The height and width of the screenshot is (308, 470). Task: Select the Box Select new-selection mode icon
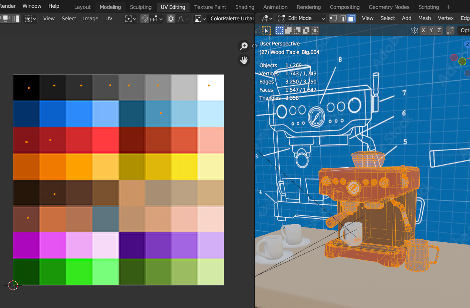tap(279, 30)
